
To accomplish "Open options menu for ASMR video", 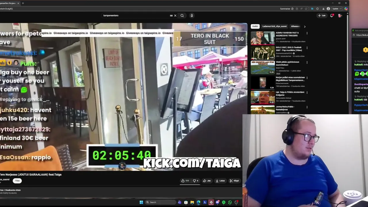I will pos(307,33).
